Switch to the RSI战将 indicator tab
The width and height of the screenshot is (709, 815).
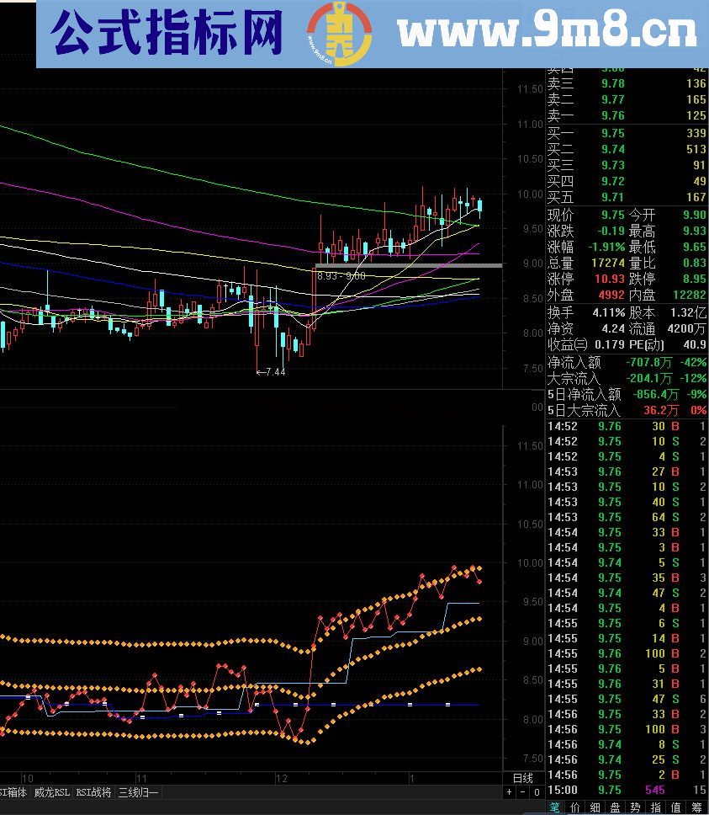tap(93, 792)
